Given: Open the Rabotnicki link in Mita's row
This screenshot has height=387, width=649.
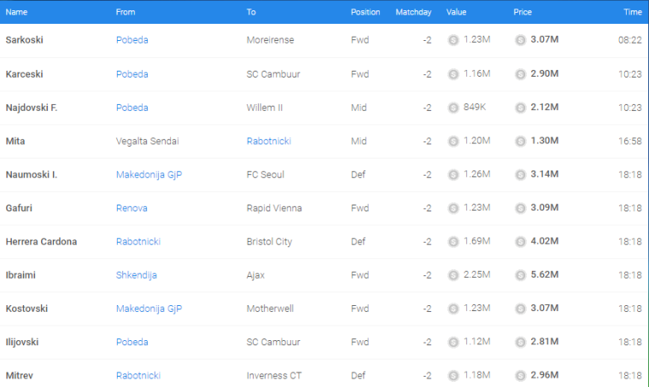Looking at the screenshot, I should tap(269, 142).
